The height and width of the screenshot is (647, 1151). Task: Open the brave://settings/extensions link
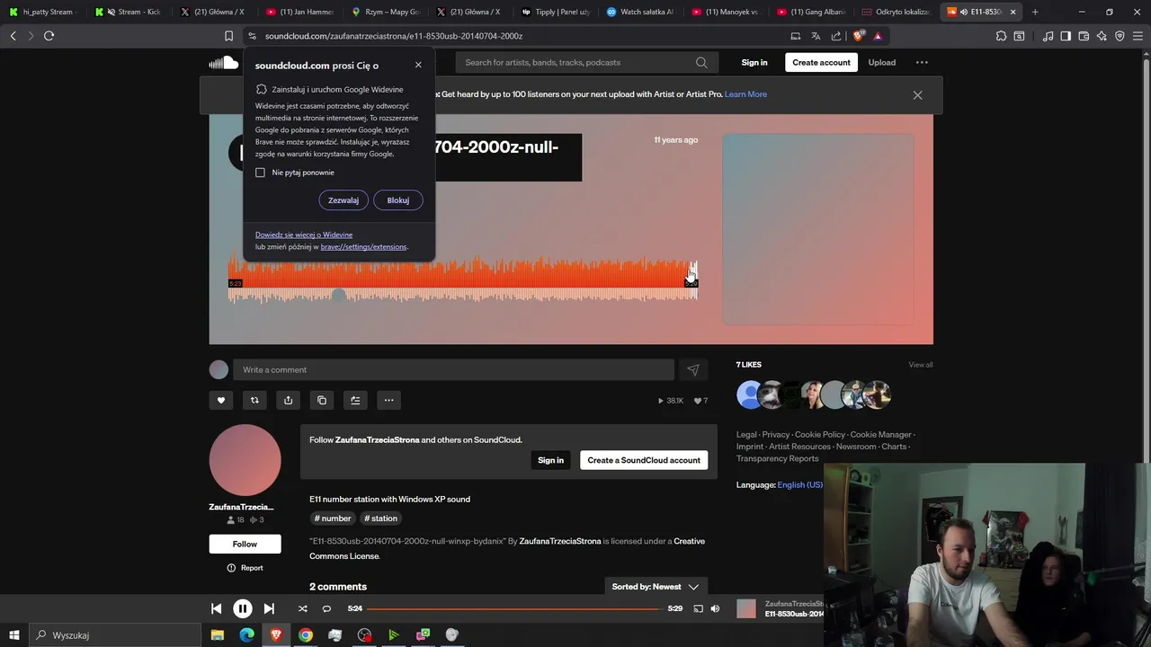click(x=364, y=246)
